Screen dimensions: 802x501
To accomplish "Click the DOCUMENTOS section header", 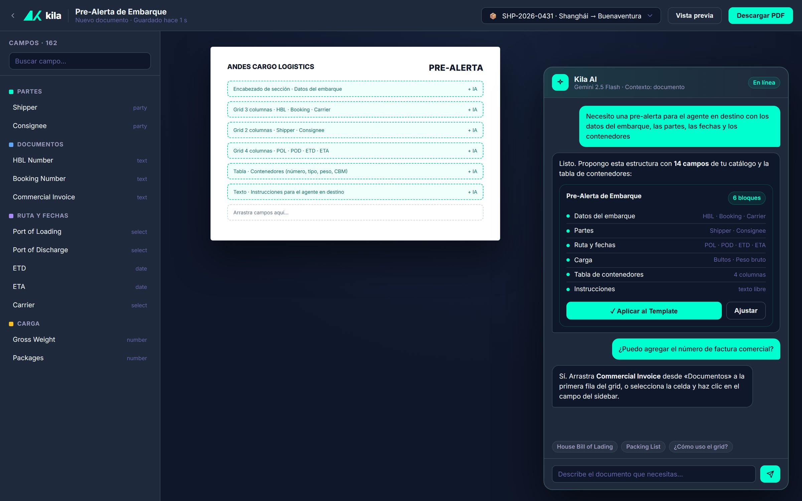I will coord(40,144).
